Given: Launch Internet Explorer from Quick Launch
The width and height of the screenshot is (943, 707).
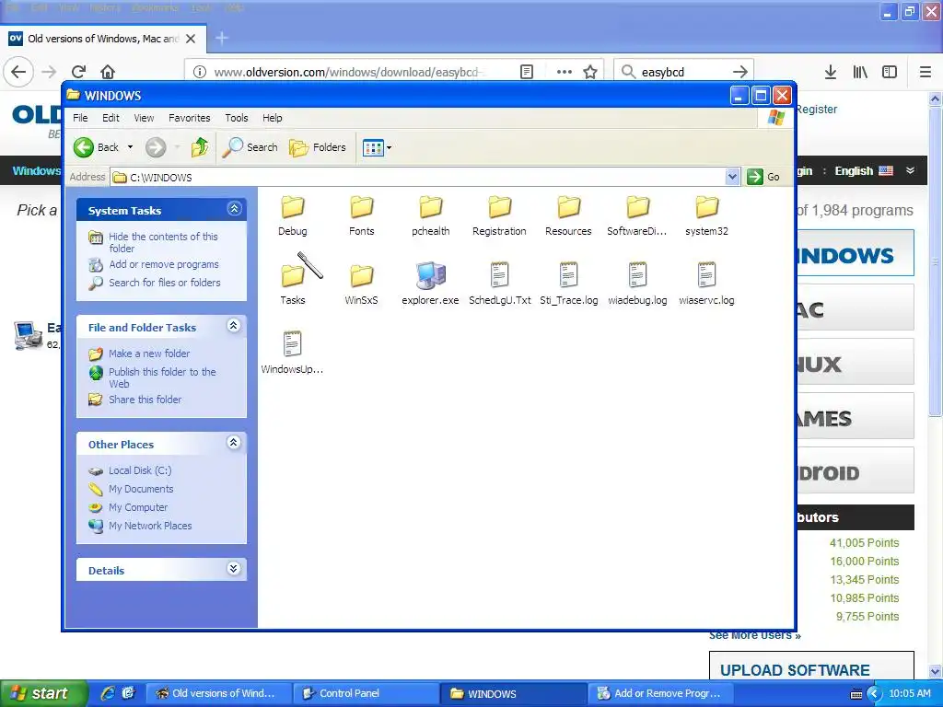Looking at the screenshot, I should [x=108, y=693].
